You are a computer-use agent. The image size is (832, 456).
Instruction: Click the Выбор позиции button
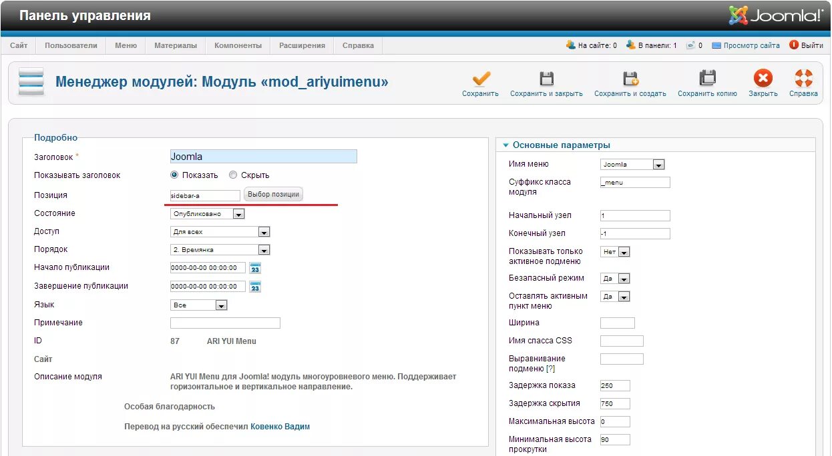pyautogui.click(x=273, y=194)
